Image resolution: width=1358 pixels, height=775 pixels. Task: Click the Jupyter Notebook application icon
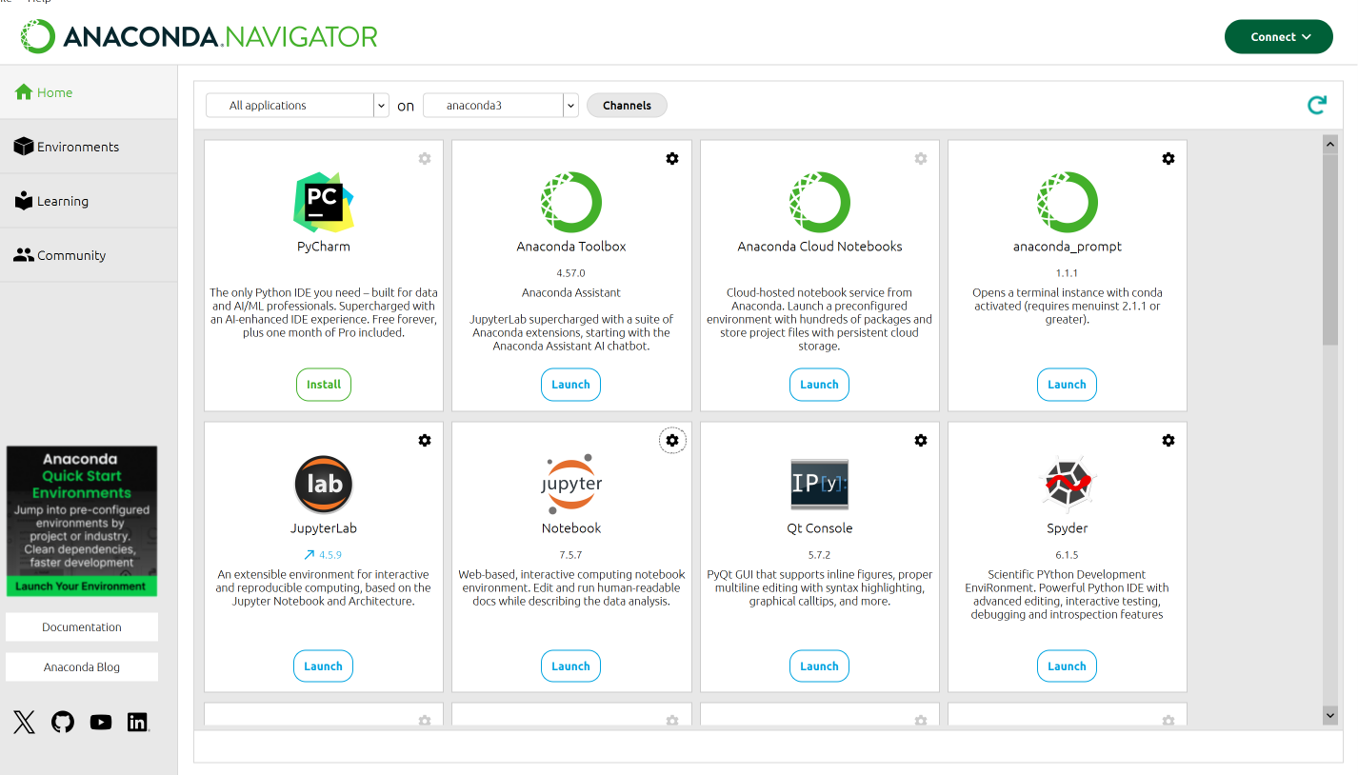571,485
